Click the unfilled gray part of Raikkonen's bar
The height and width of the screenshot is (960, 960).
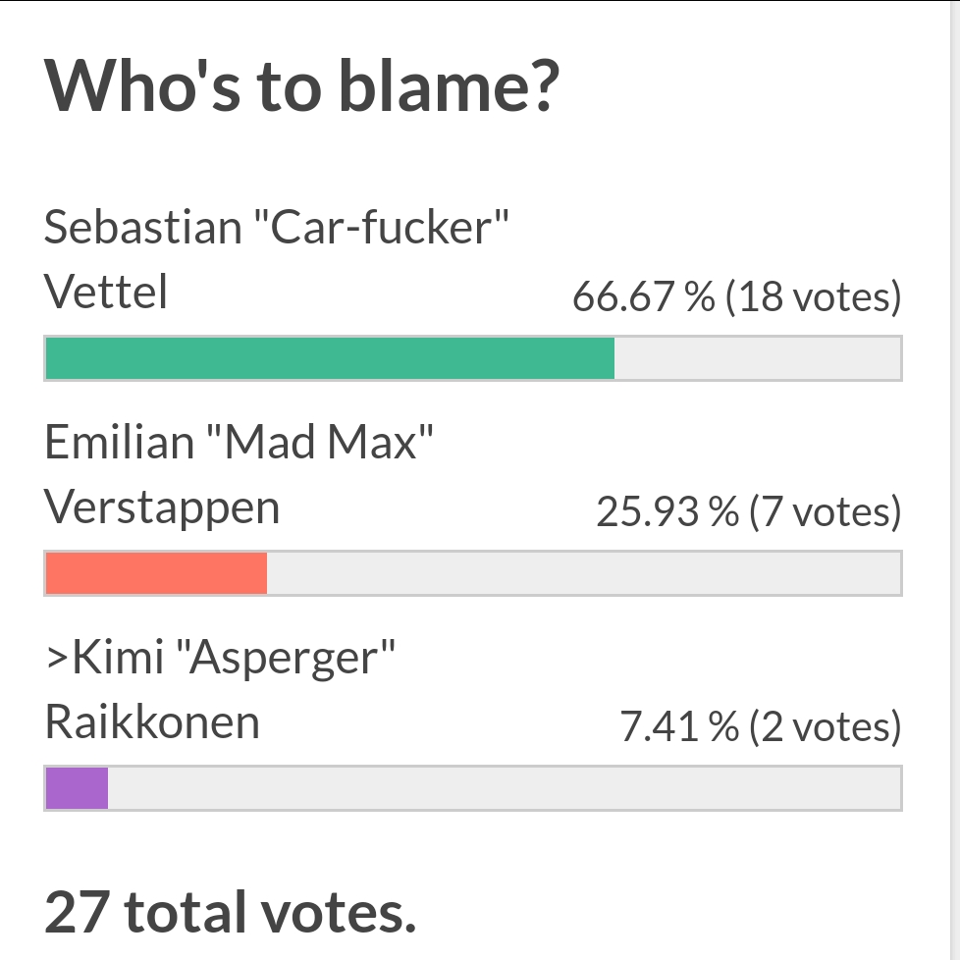pyautogui.click(x=504, y=788)
